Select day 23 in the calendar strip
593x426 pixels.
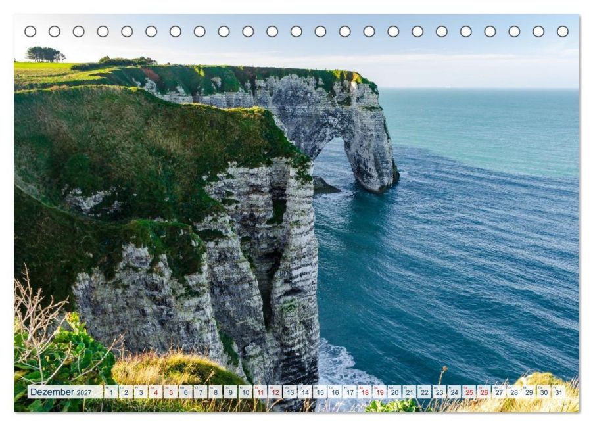point(439,392)
